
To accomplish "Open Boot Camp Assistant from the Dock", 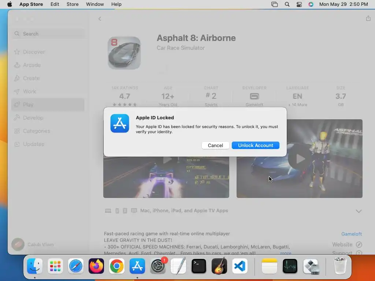I will tap(311, 266).
